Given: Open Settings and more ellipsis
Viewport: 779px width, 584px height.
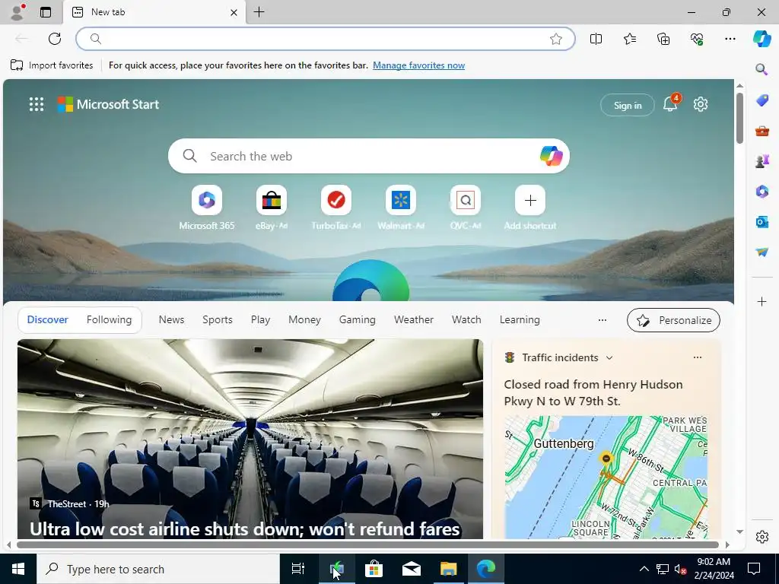Looking at the screenshot, I should click(730, 39).
